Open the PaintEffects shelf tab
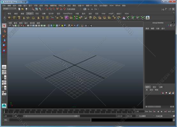Viewport: 177px width, 127px height. point(68,13)
